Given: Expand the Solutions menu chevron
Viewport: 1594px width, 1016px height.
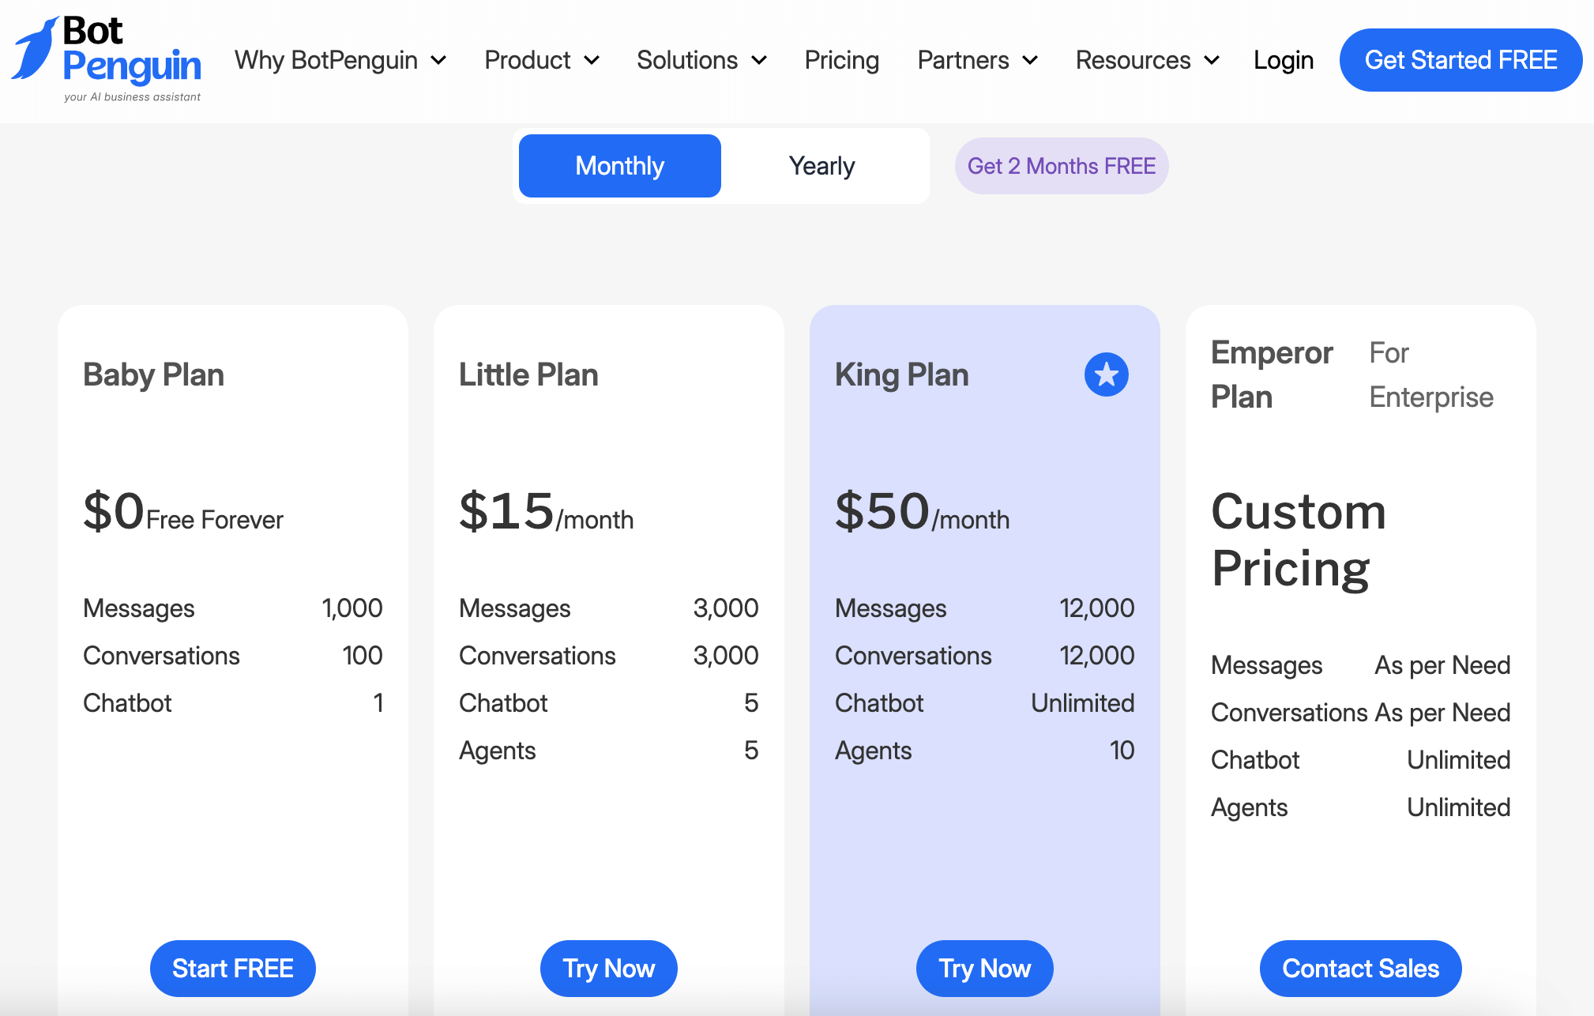Looking at the screenshot, I should point(759,61).
